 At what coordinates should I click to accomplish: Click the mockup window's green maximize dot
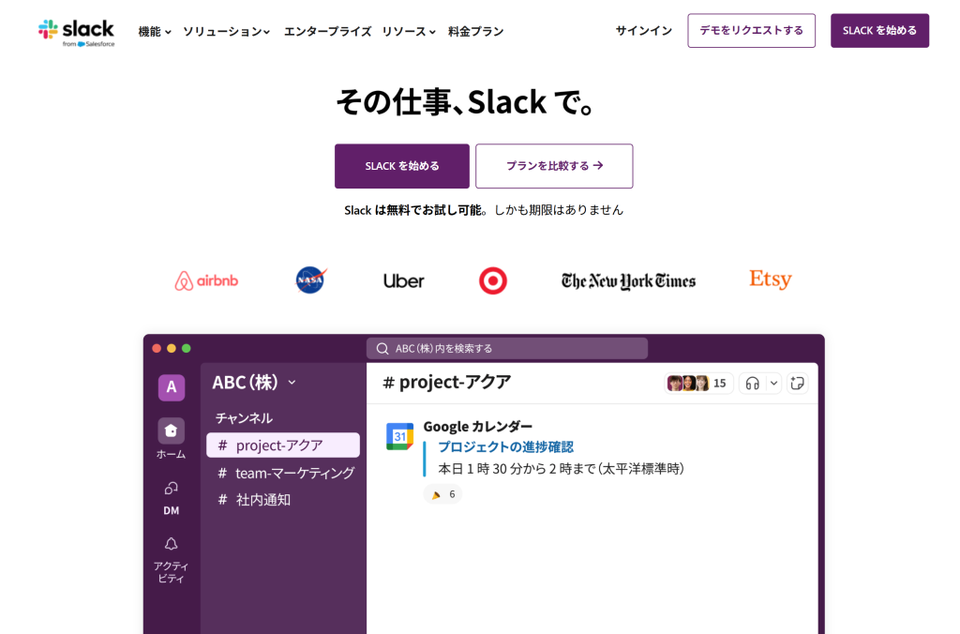pyautogui.click(x=187, y=349)
